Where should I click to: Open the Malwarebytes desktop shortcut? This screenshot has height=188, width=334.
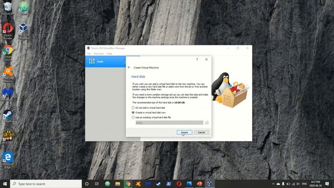pyautogui.click(x=8, y=95)
